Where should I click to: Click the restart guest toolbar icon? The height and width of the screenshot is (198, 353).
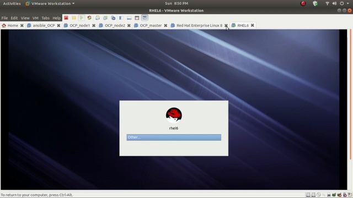coord(89,18)
